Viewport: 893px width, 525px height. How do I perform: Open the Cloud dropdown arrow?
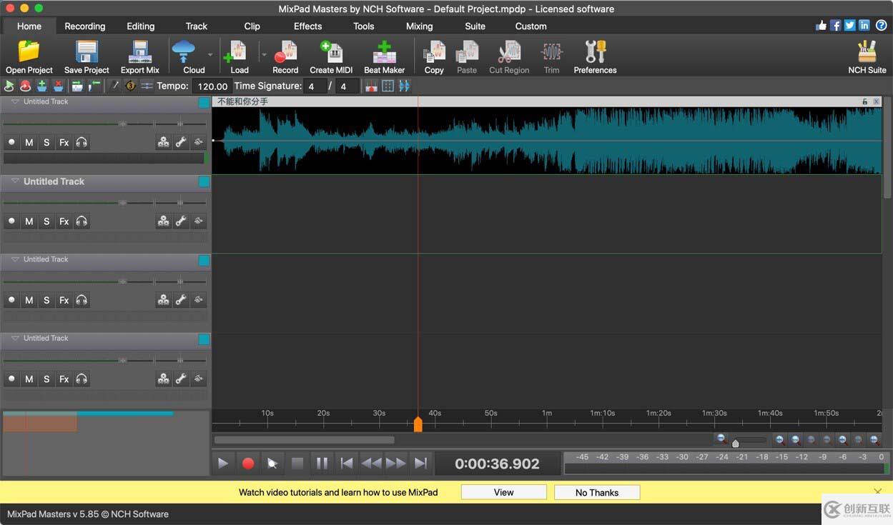pos(209,54)
